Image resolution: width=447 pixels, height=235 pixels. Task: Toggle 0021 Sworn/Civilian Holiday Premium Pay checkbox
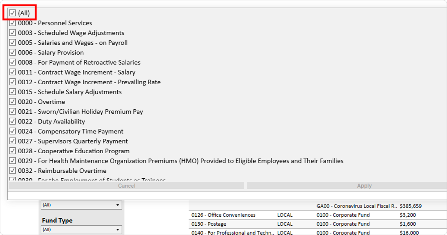click(13, 112)
